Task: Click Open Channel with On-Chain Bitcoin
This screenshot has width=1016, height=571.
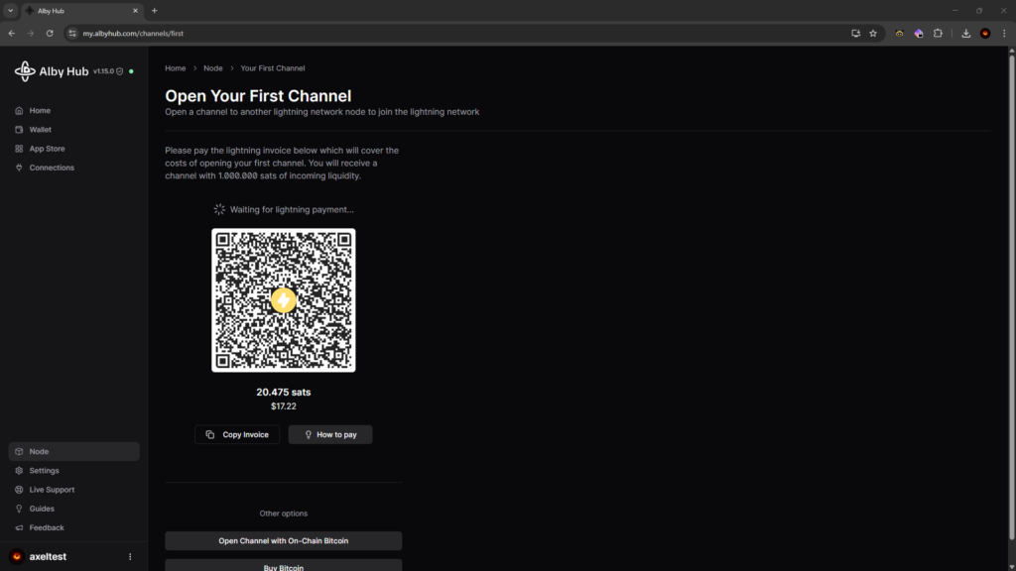Action: click(283, 541)
